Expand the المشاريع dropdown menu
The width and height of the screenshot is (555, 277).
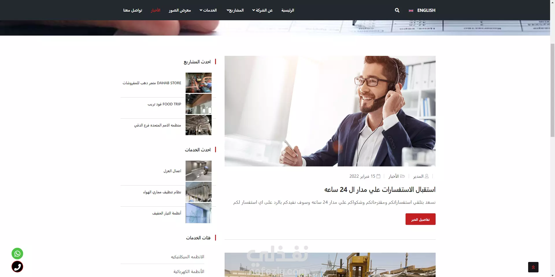coord(235,10)
